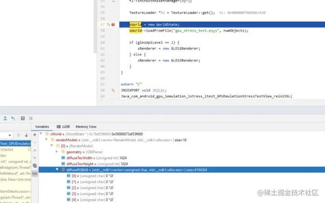Select the stack frame with ArtMethod*, art::Thr
This screenshot has height=203, width=325.
[x=15, y=174]
